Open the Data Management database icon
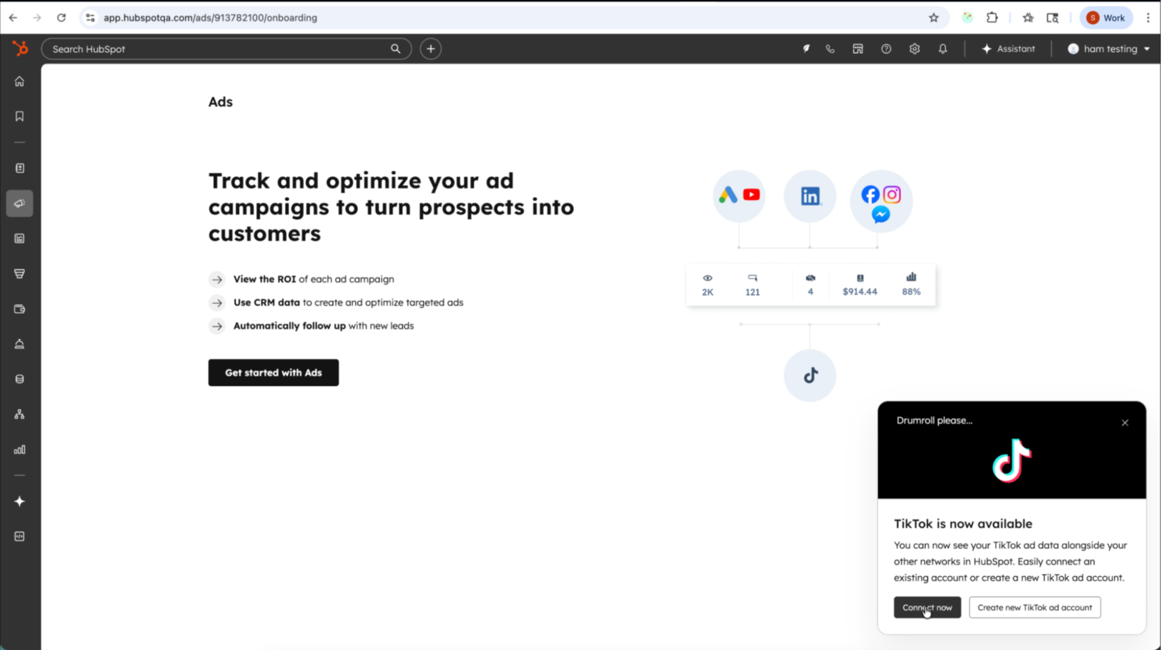The image size is (1161, 650). [20, 379]
